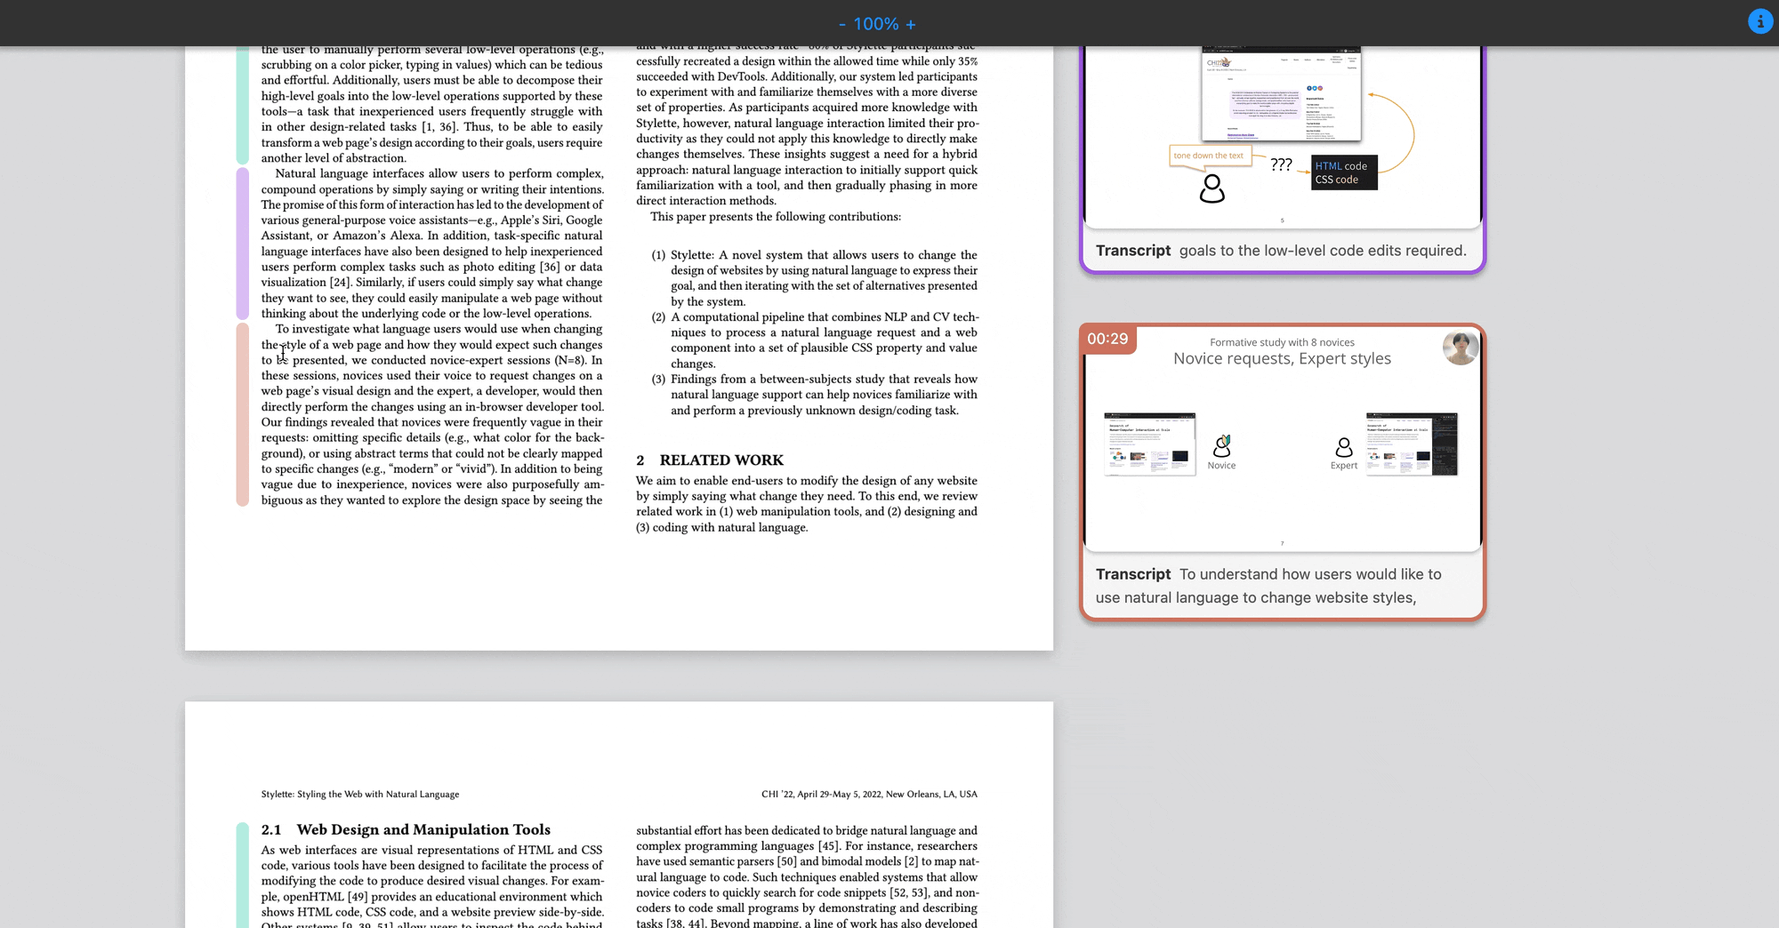Click the teal highlight bar beside first paragraph

click(x=242, y=105)
